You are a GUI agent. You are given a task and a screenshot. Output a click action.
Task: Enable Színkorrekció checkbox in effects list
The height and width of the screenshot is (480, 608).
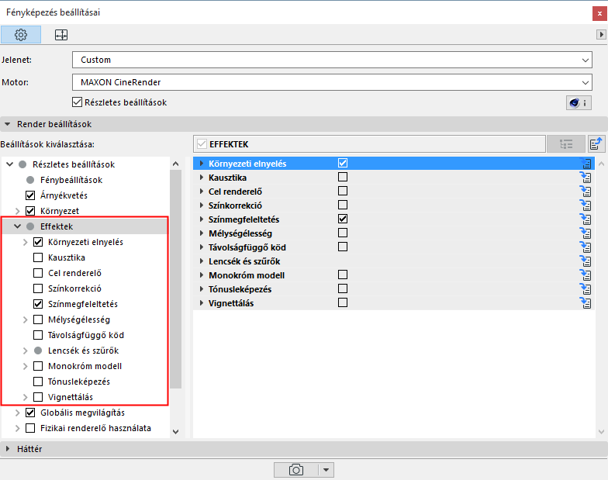[x=343, y=205]
